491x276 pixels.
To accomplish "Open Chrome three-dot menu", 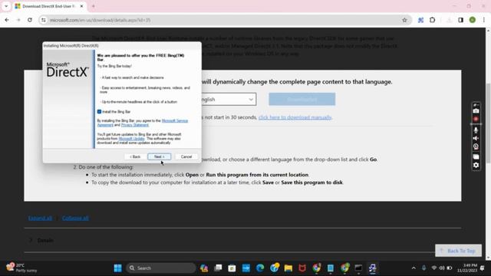I will pos(484,20).
